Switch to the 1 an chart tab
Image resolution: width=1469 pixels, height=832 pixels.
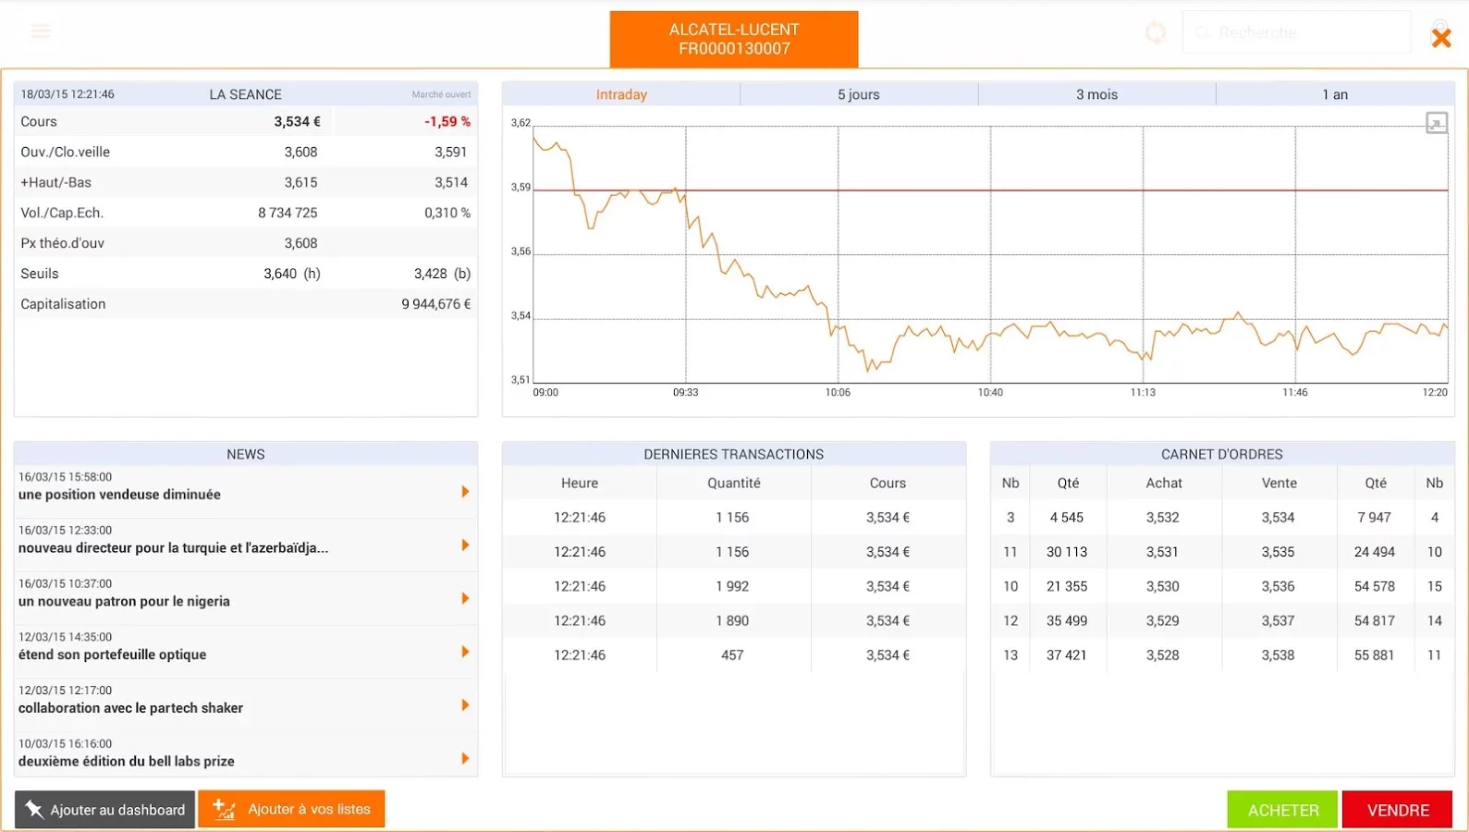pos(1335,94)
